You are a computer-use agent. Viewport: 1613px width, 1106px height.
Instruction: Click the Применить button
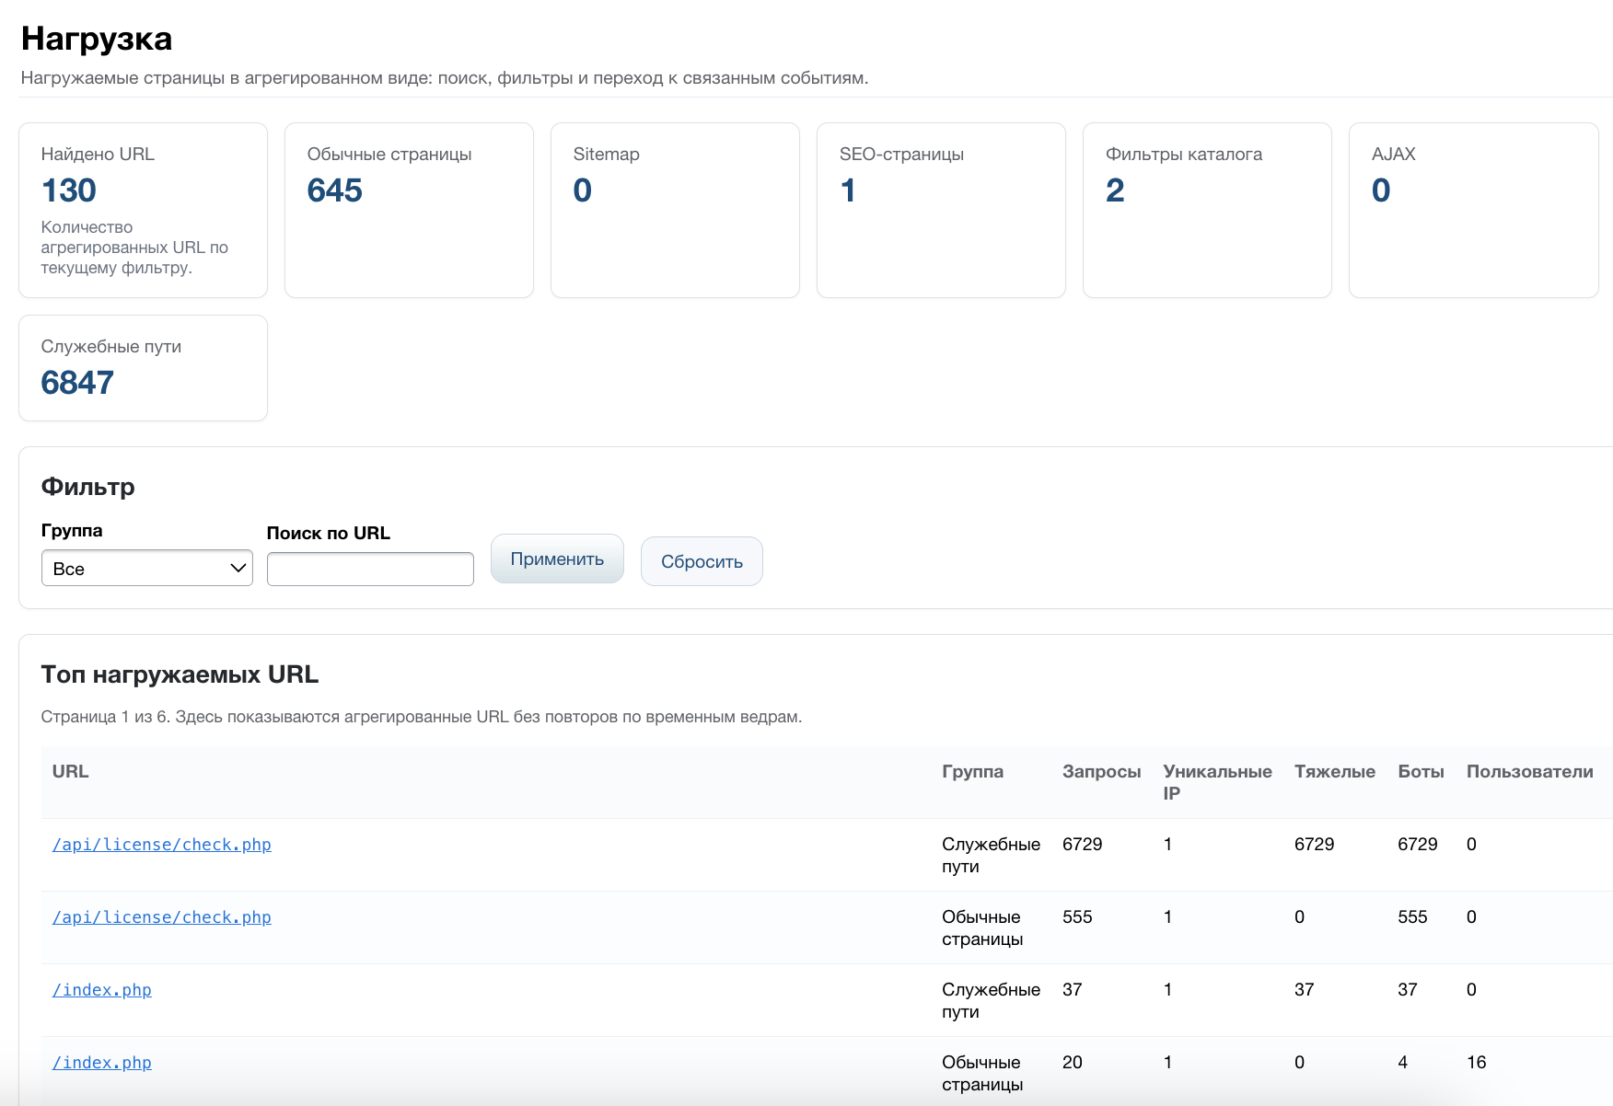(x=557, y=559)
